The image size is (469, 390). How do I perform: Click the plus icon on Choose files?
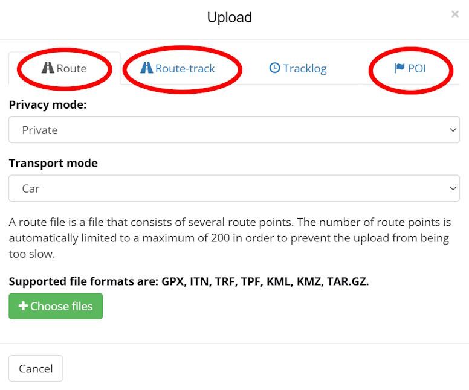[x=23, y=306]
